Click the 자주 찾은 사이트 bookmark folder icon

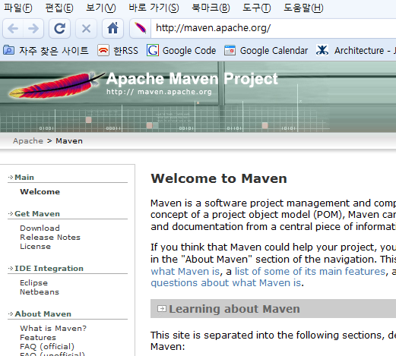[8, 50]
